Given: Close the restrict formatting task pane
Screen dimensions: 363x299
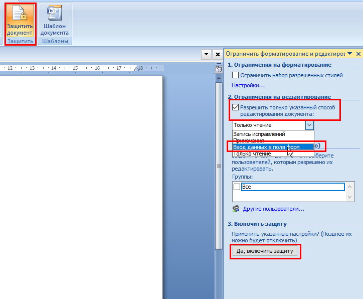Looking at the screenshot, I should click(358, 54).
